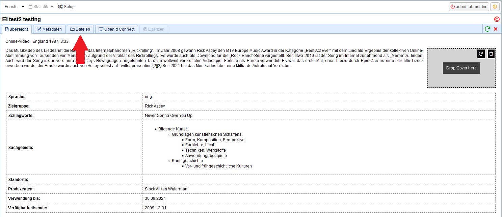Click the red copyright icon
This screenshot has width=502, height=217.
(497, 20)
